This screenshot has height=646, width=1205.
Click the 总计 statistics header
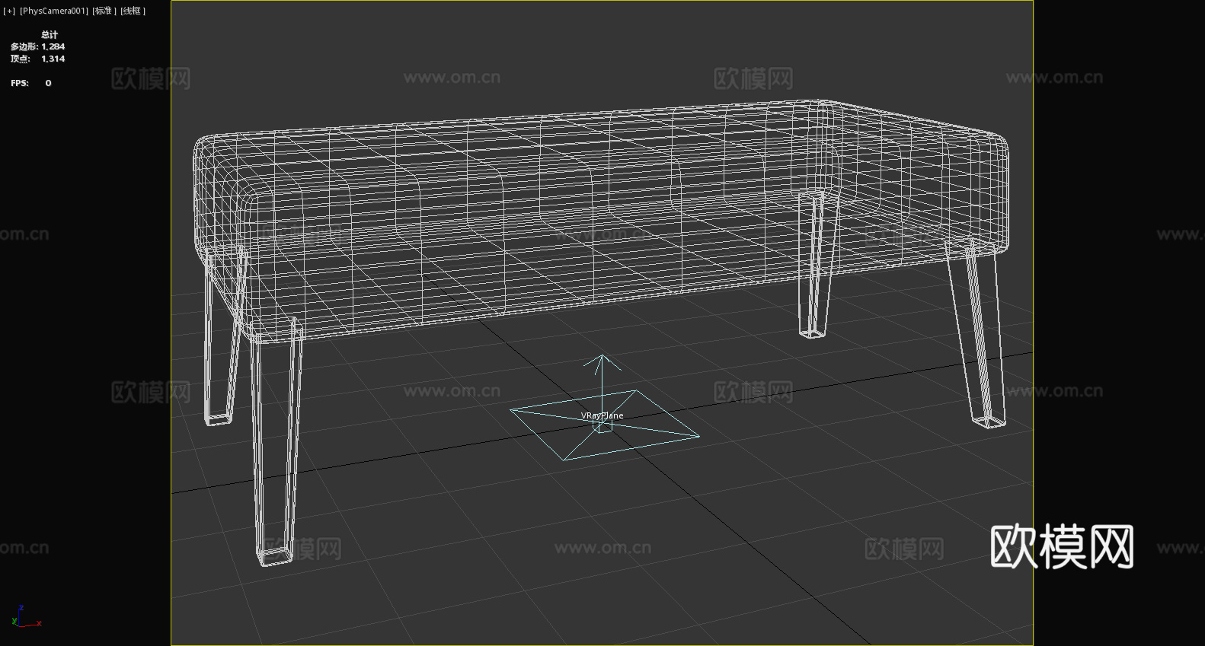tap(50, 34)
